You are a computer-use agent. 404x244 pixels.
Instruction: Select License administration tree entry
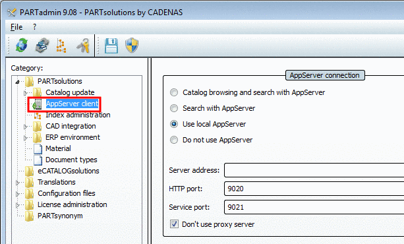72,204
